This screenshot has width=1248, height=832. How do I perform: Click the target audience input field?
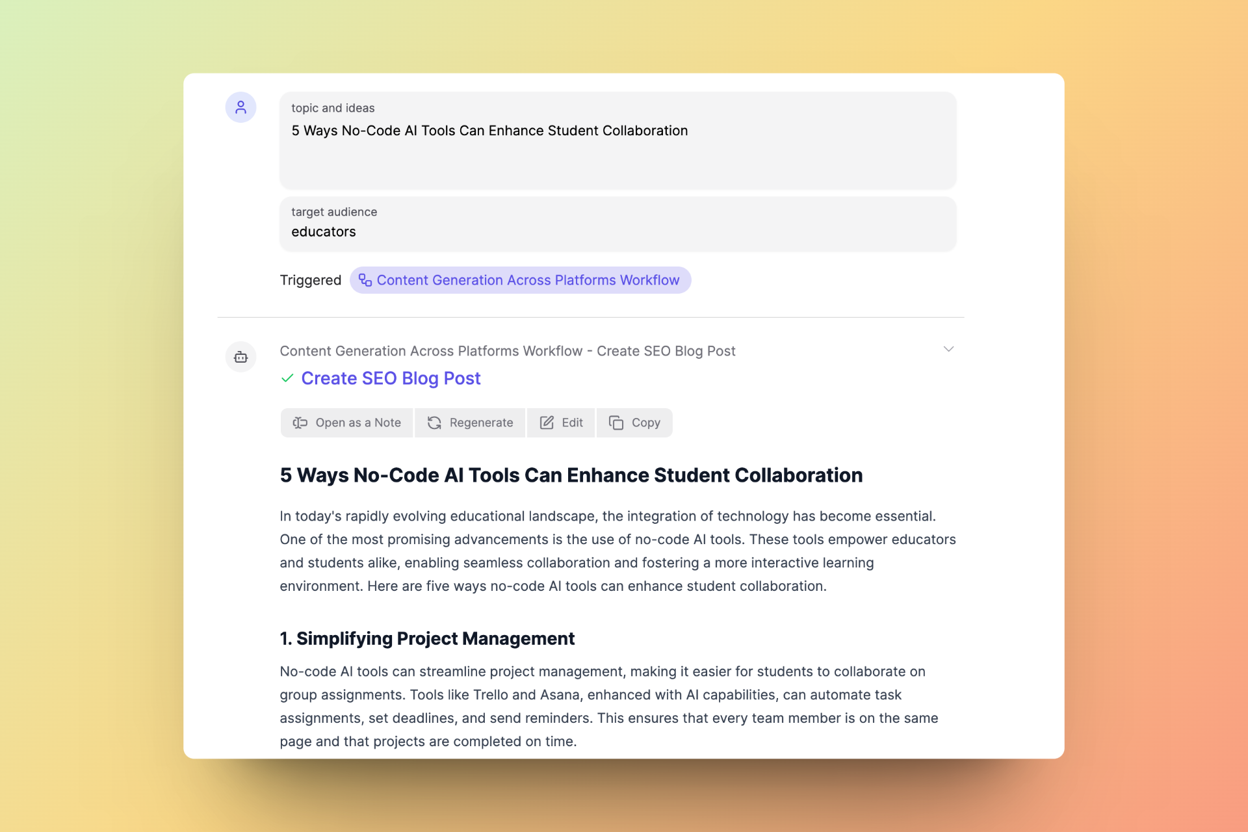point(617,224)
